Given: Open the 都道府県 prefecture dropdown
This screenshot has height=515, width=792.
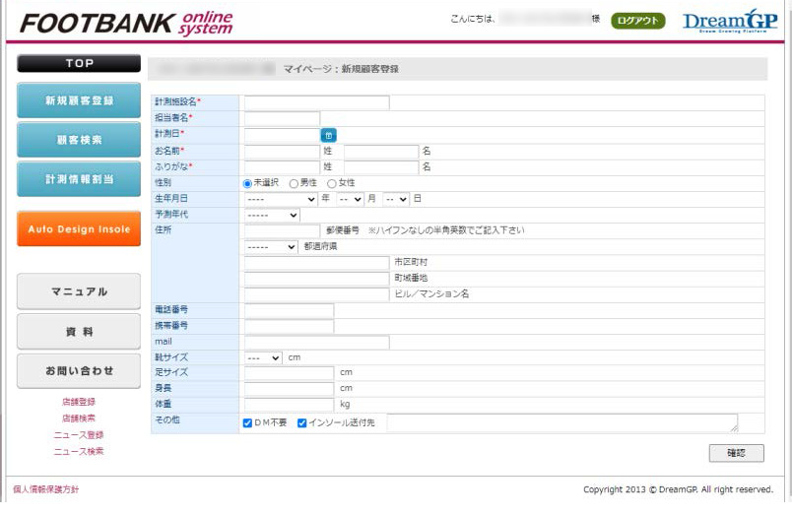Looking at the screenshot, I should click(271, 247).
